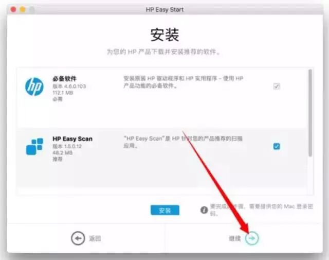The height and width of the screenshot is (260, 329).
Task: Click the software list scrollbar
Action: pos(310,113)
